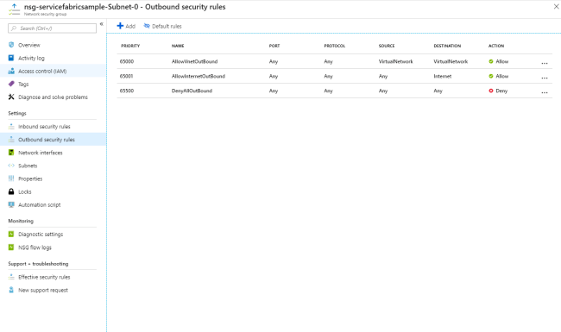This screenshot has width=561, height=332.
Task: Close the blade with the X button
Action: coord(557,6)
